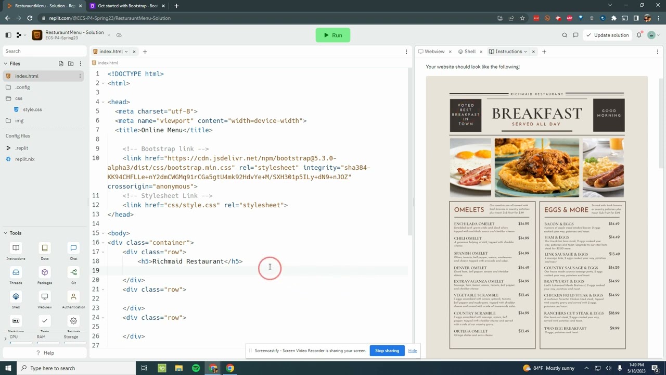Screen dimensions: 666x375
Task: Collapse the Files section
Action: tap(6, 64)
